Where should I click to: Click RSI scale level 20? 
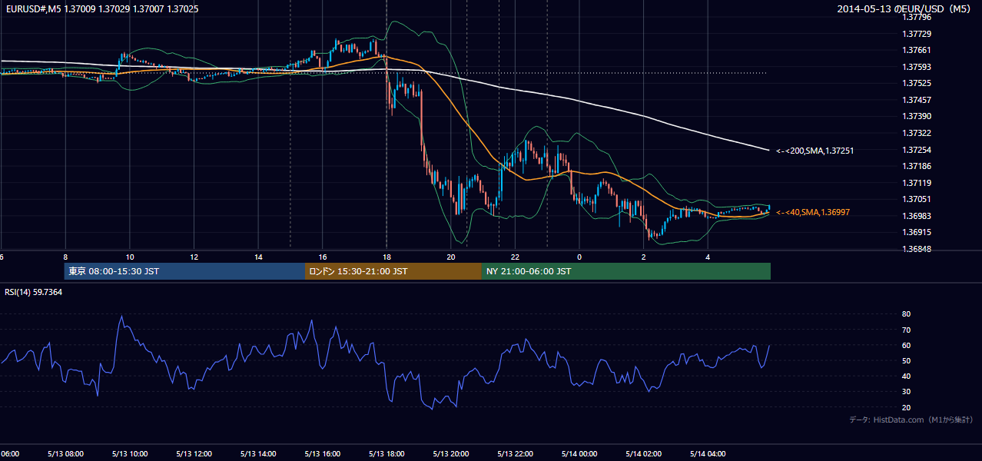907,407
